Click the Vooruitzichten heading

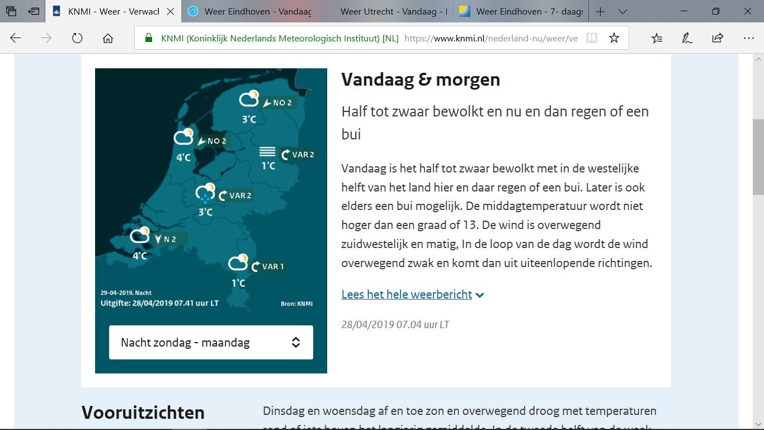[143, 413]
